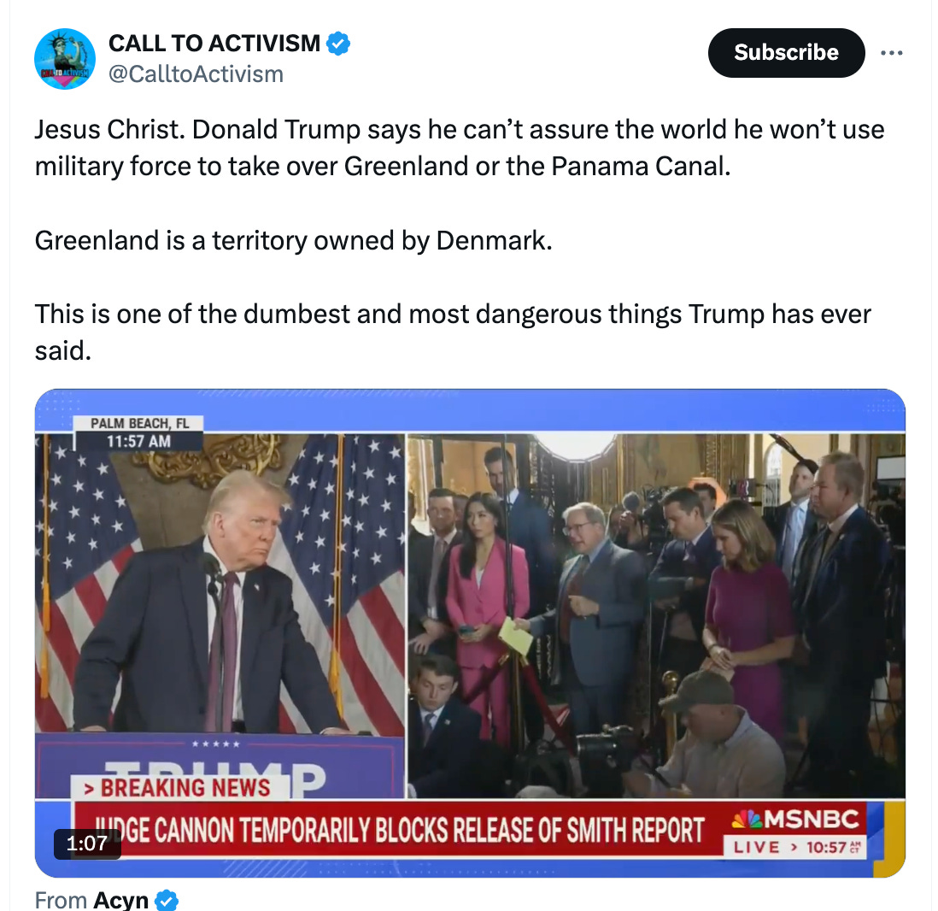This screenshot has height=911, width=938.
Task: Click the PALM BEACH, FL time stamp
Action: point(138,432)
